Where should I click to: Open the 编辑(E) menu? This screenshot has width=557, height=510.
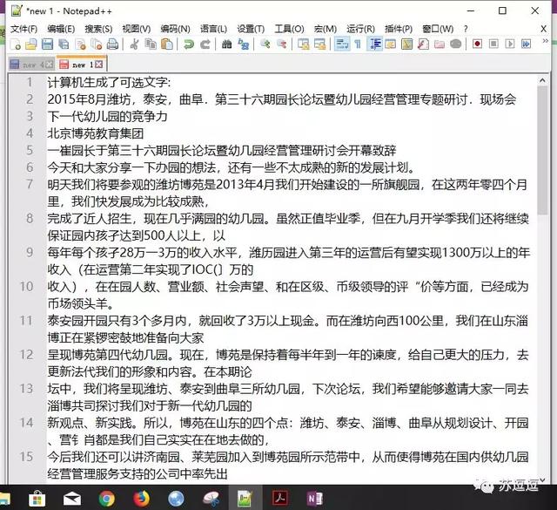(x=61, y=29)
